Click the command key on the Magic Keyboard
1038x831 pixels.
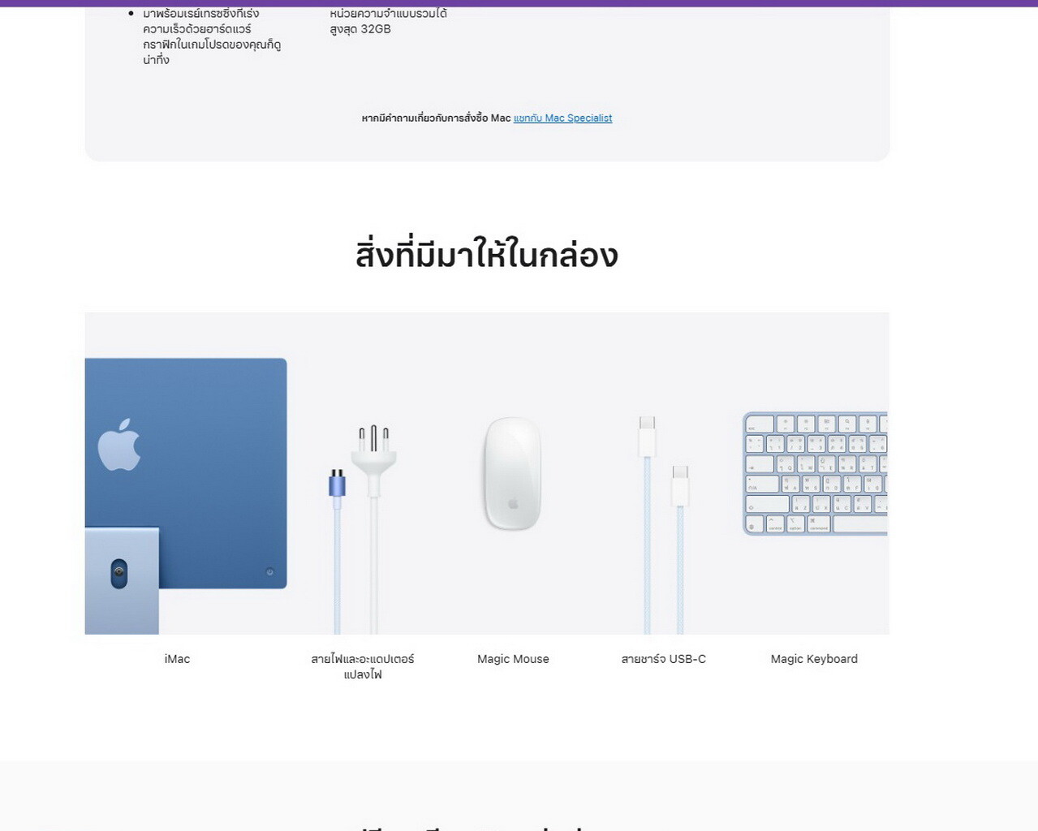pos(819,525)
